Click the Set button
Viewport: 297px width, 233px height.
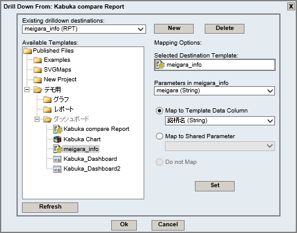215,186
